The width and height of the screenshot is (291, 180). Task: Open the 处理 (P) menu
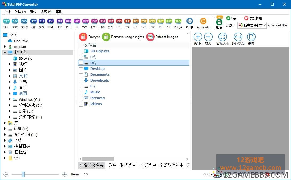(x=20, y=12)
